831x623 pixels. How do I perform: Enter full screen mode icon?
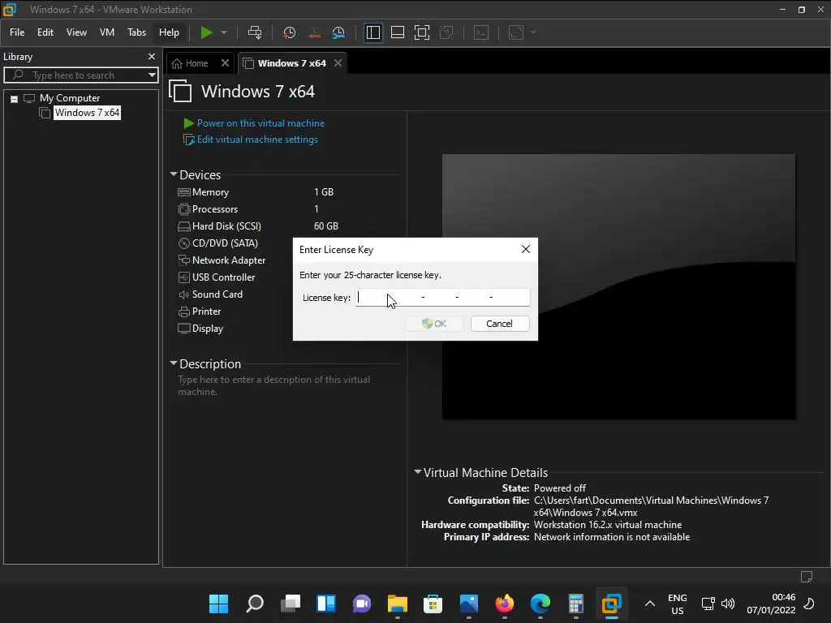point(422,32)
